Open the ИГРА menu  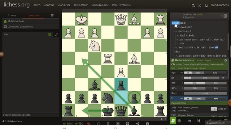pyautogui.click(x=37, y=5)
